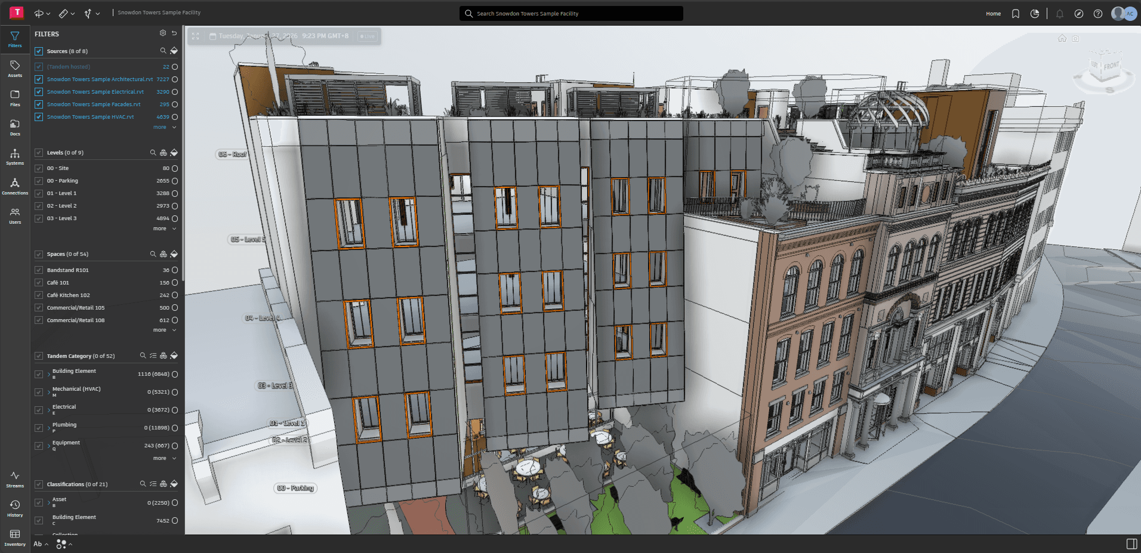Switch to the History tab
The width and height of the screenshot is (1141, 553).
[x=15, y=508]
